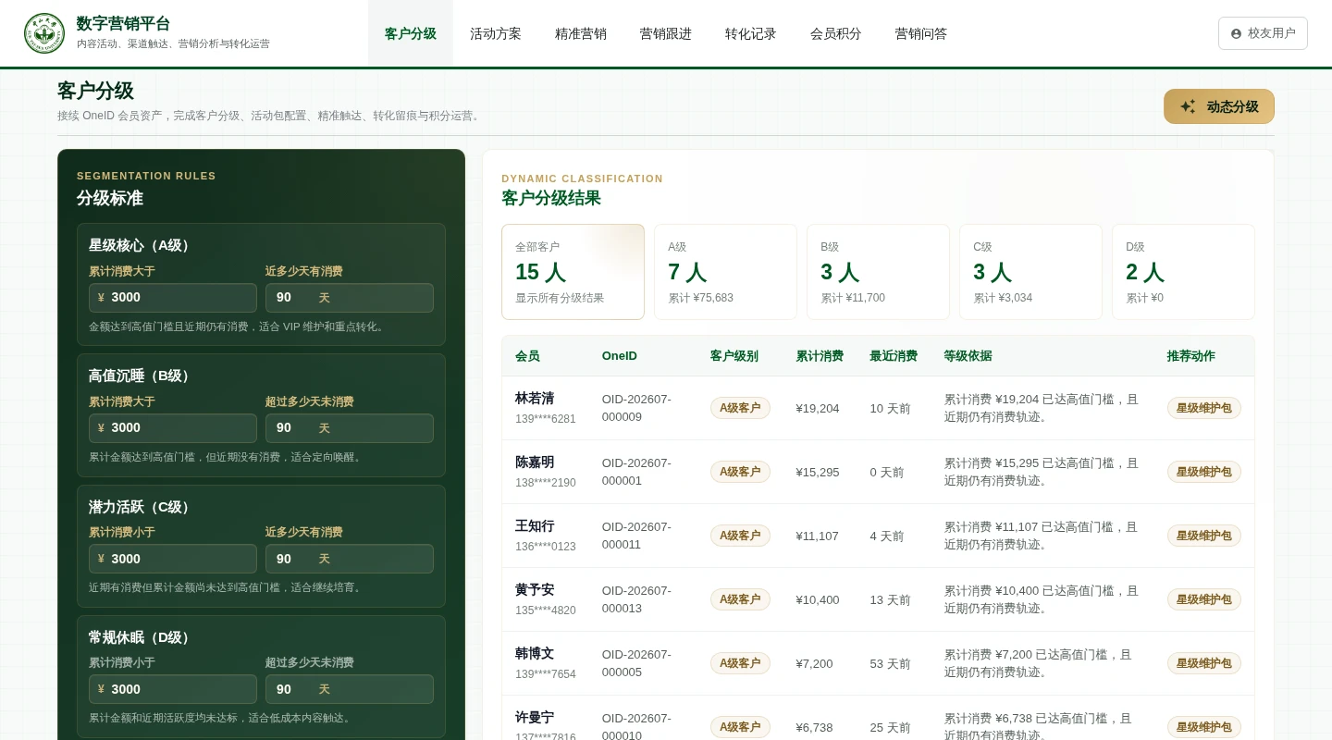Switch to the 精准营销 tab

(x=581, y=33)
